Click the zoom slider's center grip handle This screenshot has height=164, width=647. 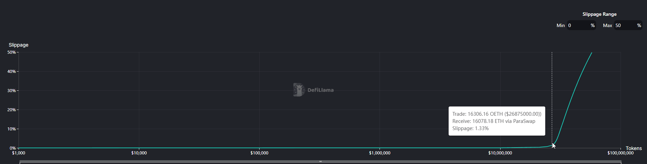click(320, 161)
